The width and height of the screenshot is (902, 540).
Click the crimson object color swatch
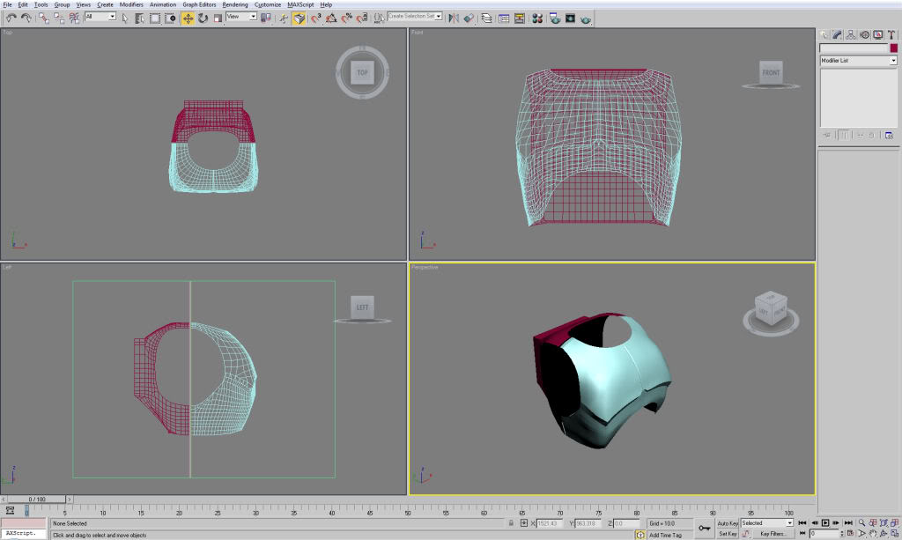(893, 48)
